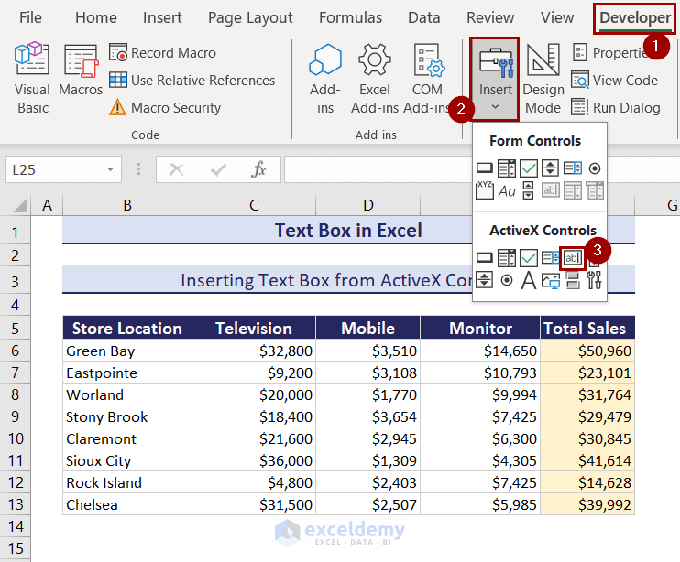Insert the ActiveX Check Box control
680x562 pixels.
click(528, 258)
